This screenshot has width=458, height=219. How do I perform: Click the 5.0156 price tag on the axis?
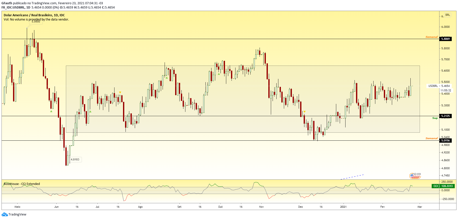445,140
